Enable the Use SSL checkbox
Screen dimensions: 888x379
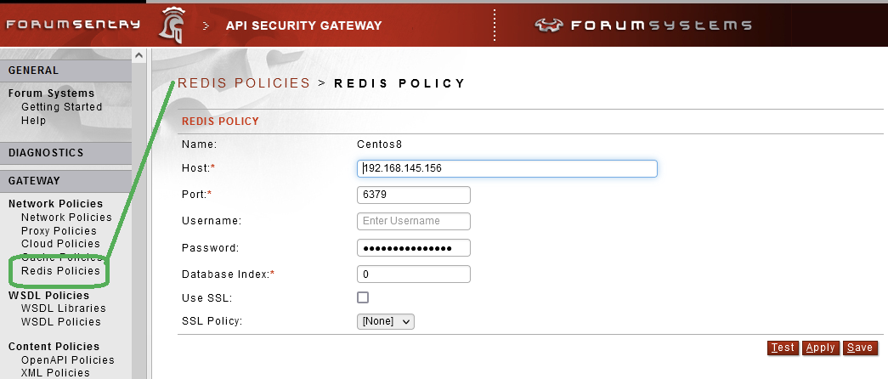(x=363, y=297)
